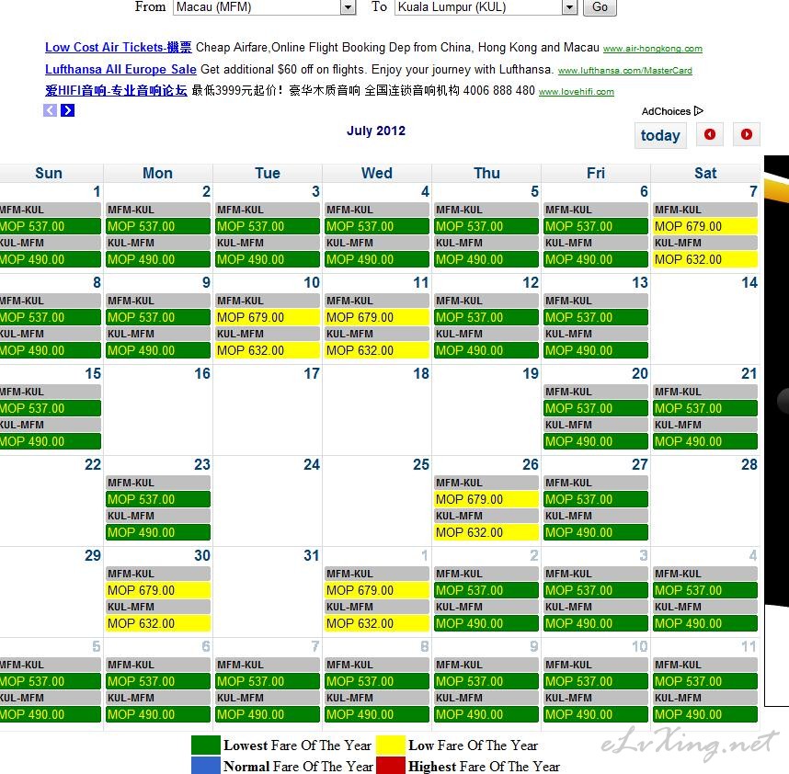Select KUL-MFM MOP 490.00 fare on August 9

coord(486,714)
